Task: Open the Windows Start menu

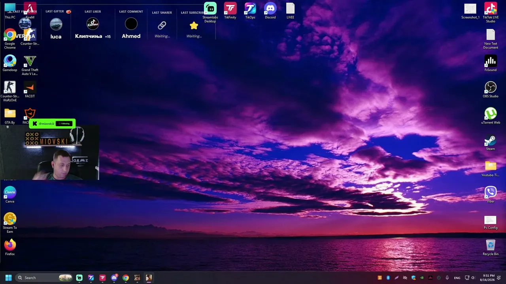Action: tap(8, 278)
